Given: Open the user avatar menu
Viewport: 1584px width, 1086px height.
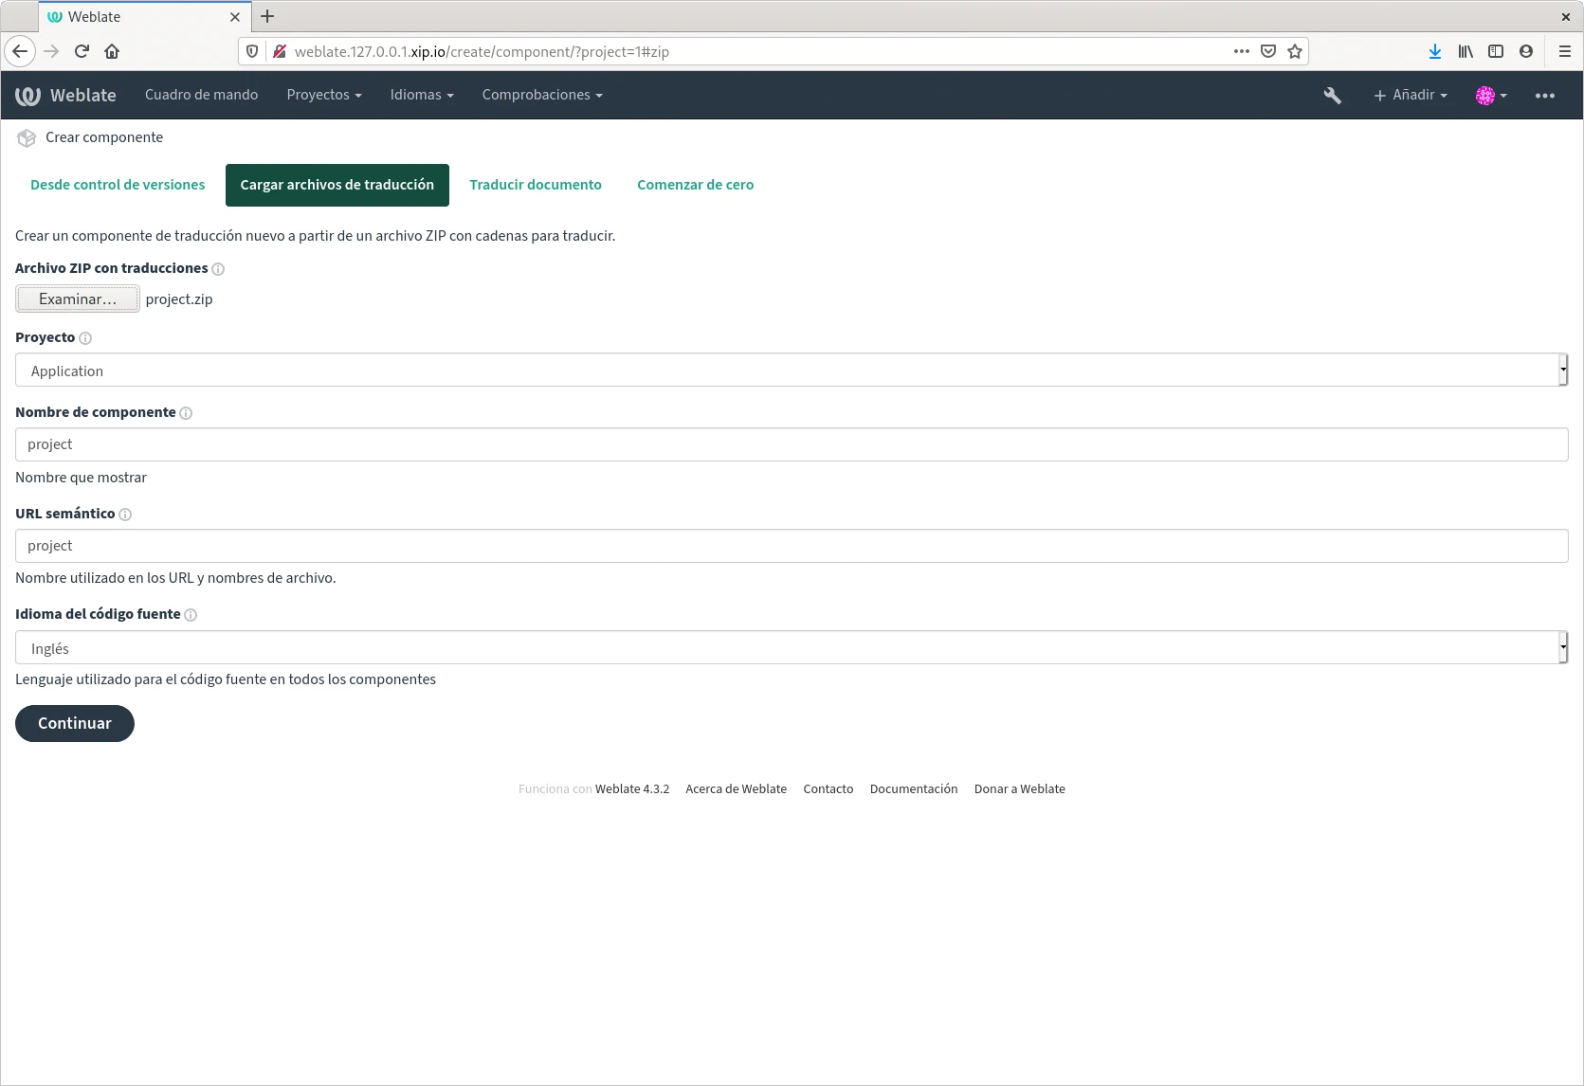Looking at the screenshot, I should [x=1490, y=95].
